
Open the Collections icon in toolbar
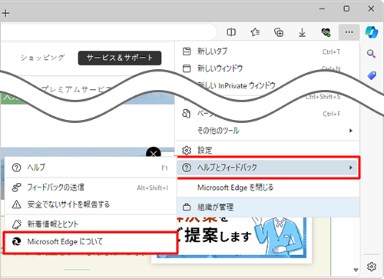click(279, 32)
